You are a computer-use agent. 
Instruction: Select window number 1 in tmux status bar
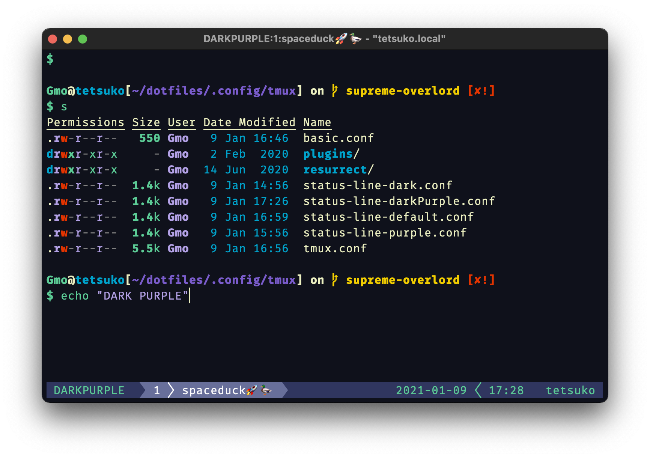click(157, 390)
